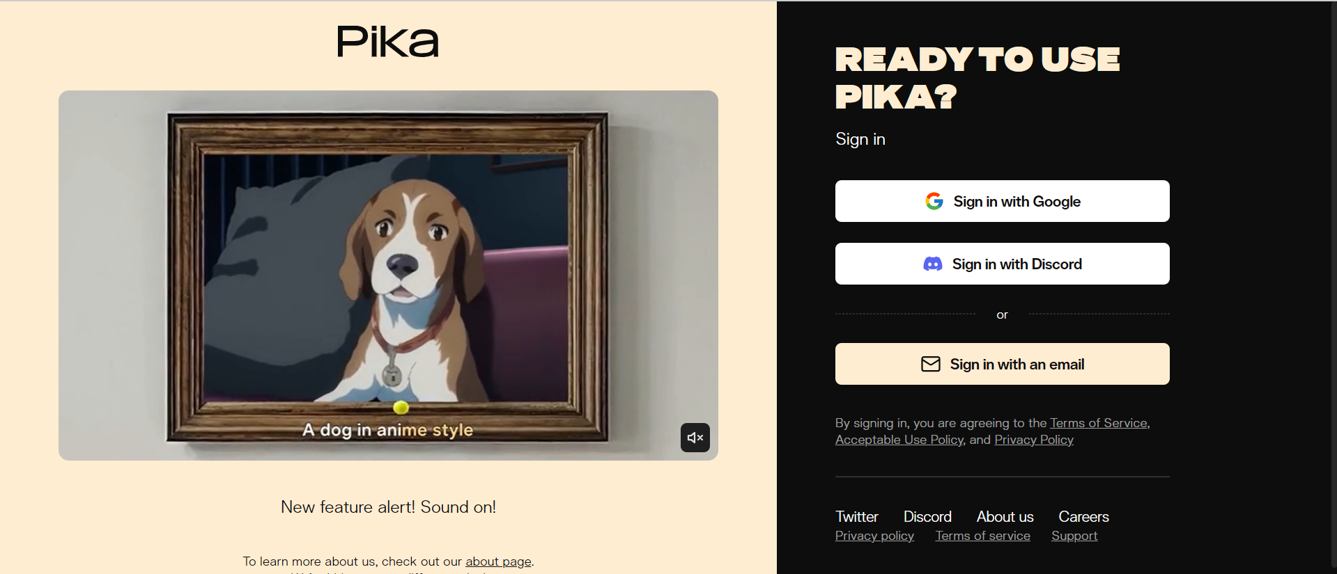This screenshot has height=574, width=1337.
Task: Go to About us page
Action: click(x=1005, y=516)
